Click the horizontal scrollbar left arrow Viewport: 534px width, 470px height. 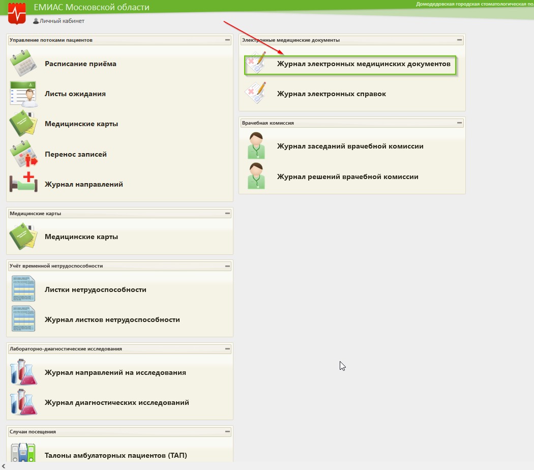pos(4,466)
